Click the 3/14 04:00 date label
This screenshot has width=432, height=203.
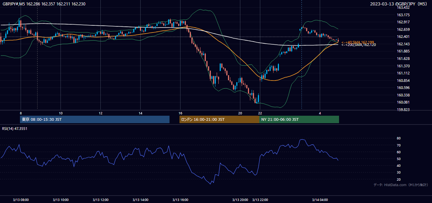coord(320,200)
